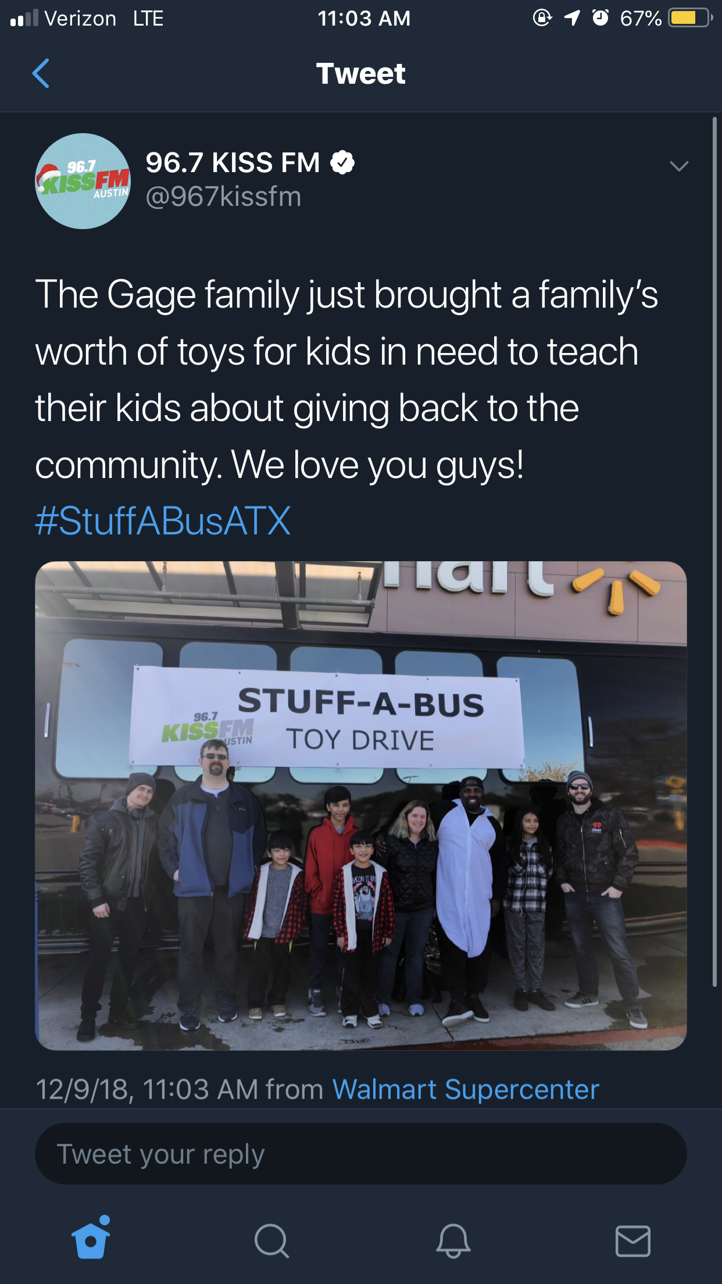The width and height of the screenshot is (722, 1284).
Task: Expand the tweet options chevron
Action: click(679, 166)
